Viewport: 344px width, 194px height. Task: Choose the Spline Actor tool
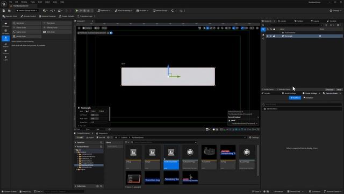click(26, 32)
